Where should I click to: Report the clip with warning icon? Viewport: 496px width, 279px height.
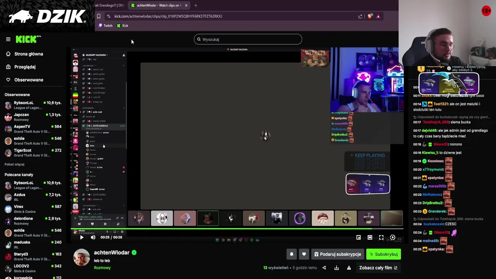pos(349,268)
